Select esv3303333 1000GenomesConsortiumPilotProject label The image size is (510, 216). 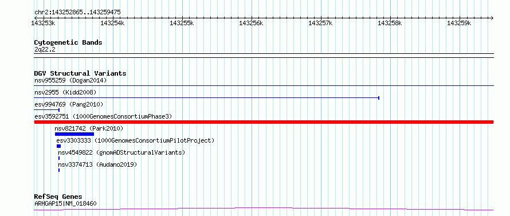tap(136, 140)
